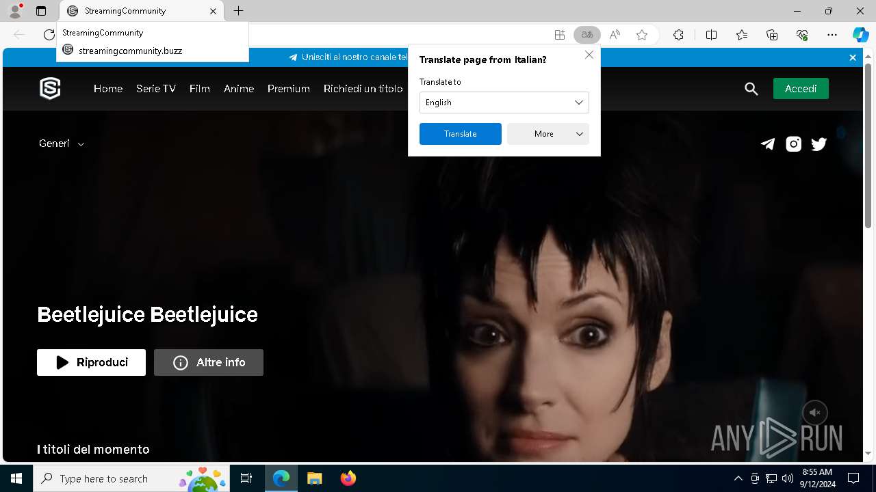Screen dimensions: 876x492
Task: Open Richiedi un titolo page
Action: (x=363, y=89)
